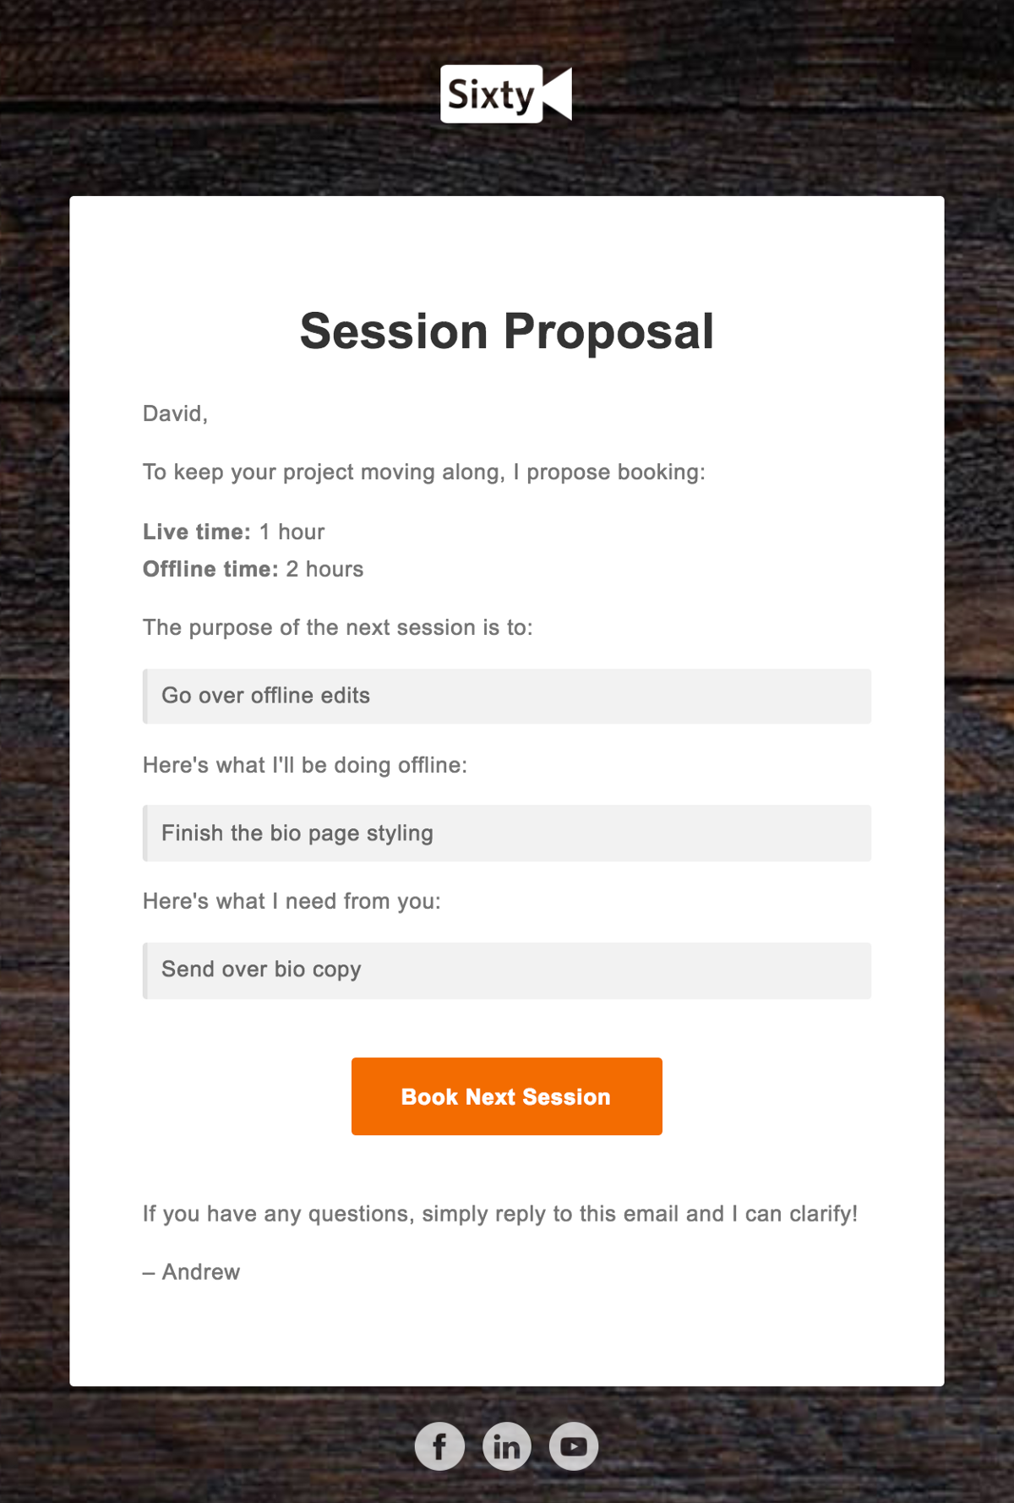Click the 'If you have any questions' paragraph
Screen dimensions: 1014x1503
click(x=500, y=1214)
